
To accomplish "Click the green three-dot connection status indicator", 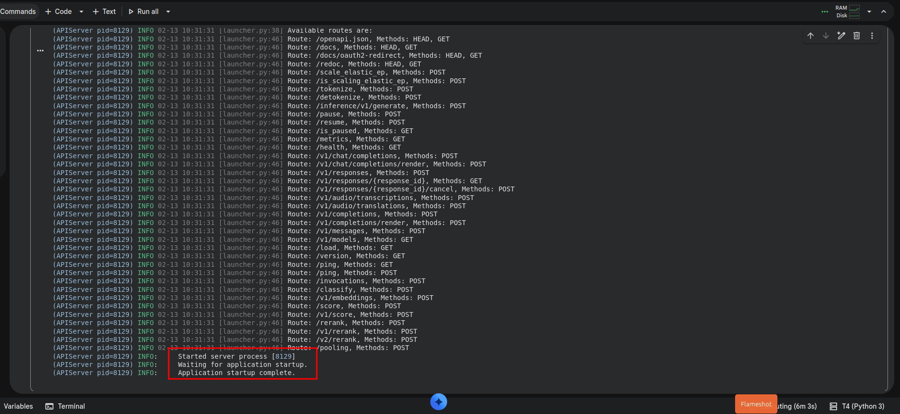I will [825, 12].
